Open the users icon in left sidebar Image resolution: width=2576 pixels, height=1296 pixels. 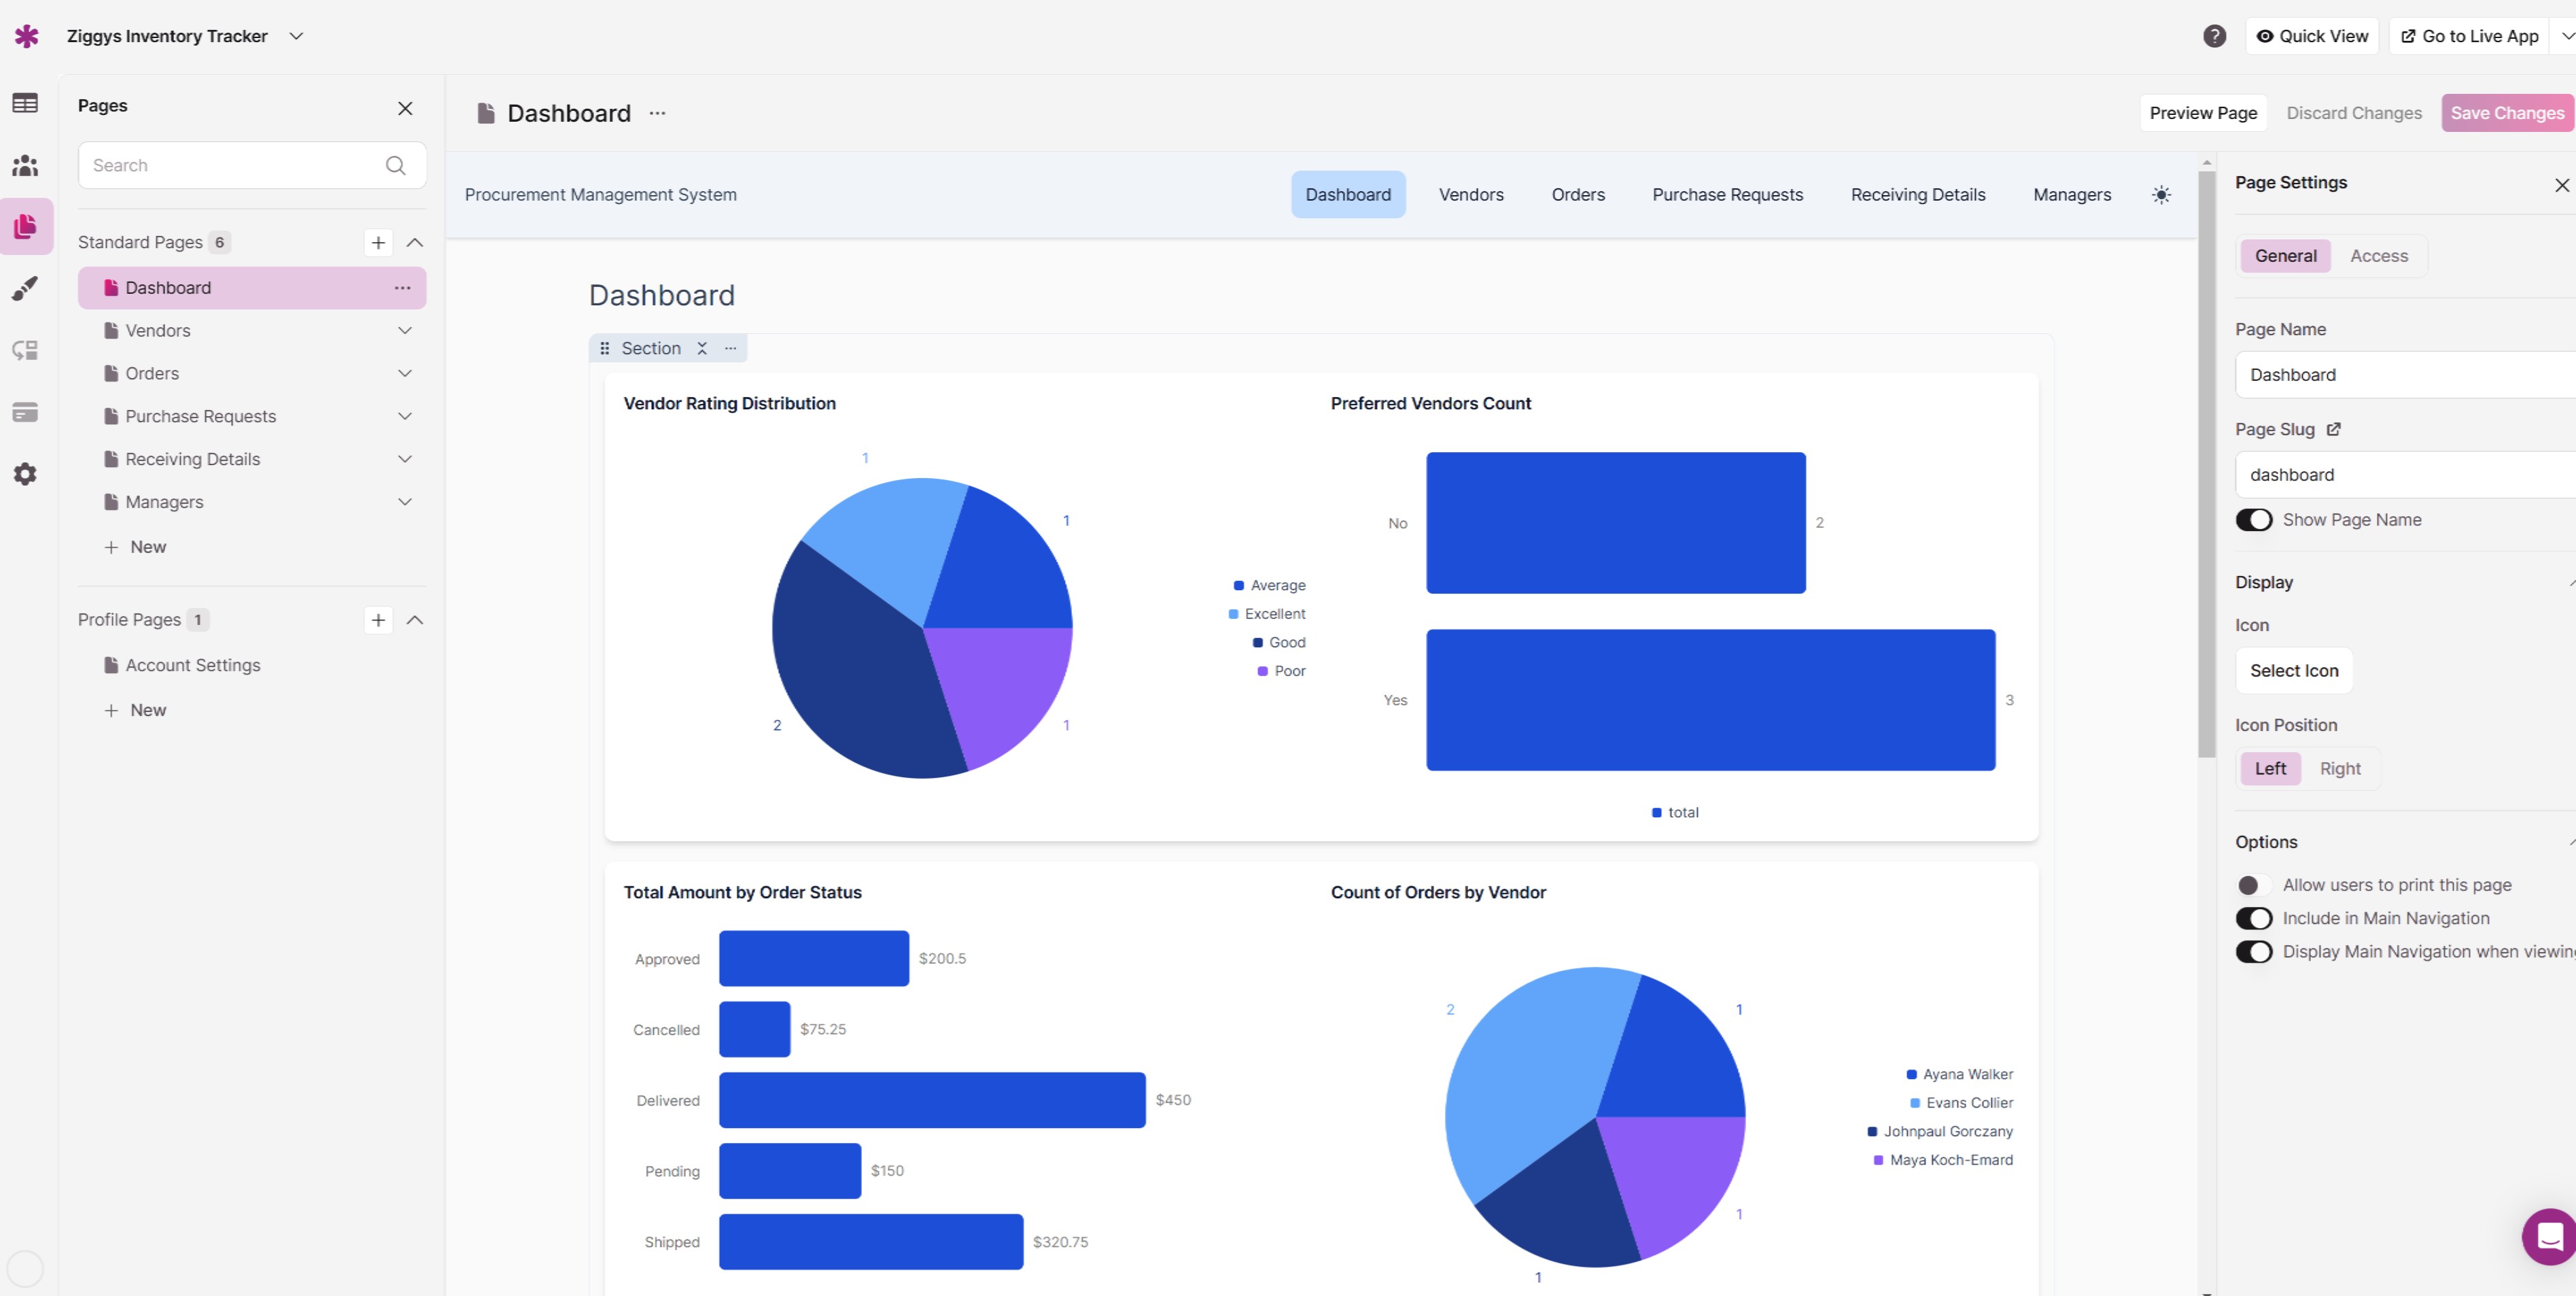click(25, 165)
